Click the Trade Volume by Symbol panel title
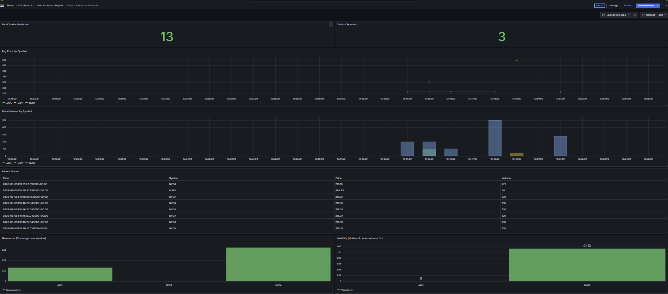Screen dimensions: 668x294 (17, 111)
